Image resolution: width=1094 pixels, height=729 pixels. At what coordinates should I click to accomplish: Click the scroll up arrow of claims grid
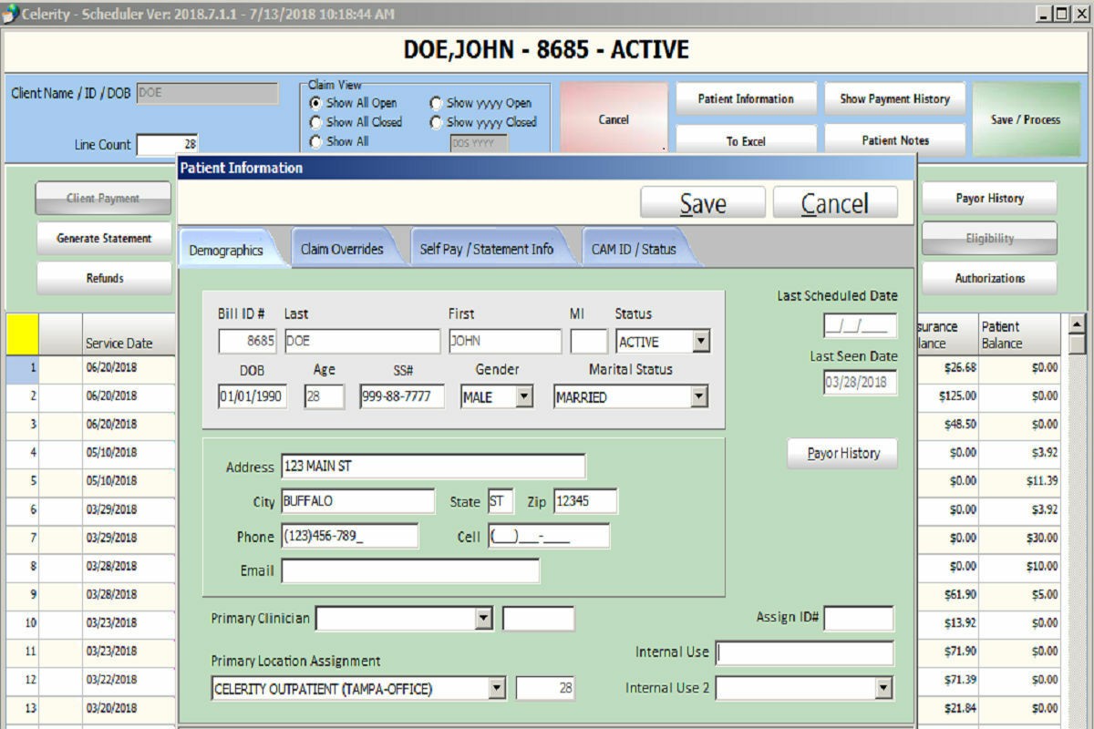[x=1077, y=324]
